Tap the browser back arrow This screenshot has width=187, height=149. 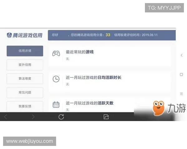6,117
